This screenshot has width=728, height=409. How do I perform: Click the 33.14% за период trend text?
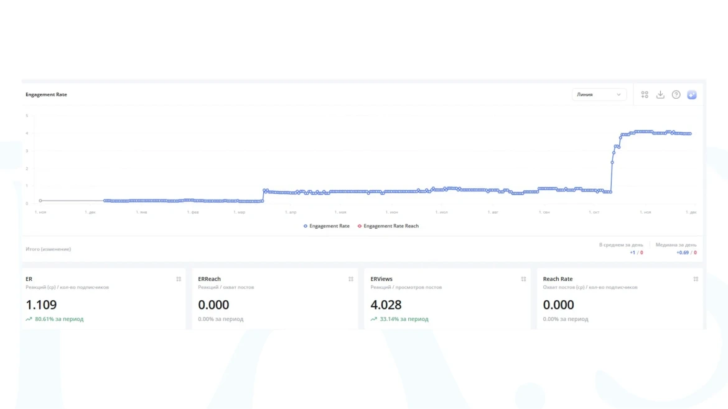click(404, 319)
